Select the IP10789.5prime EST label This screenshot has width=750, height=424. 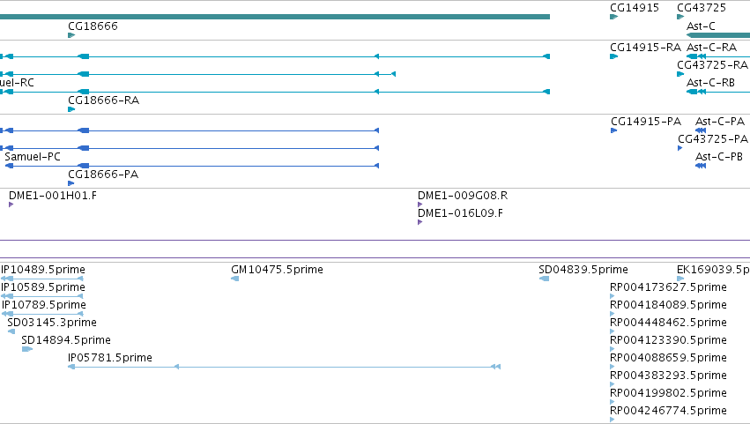point(43,305)
